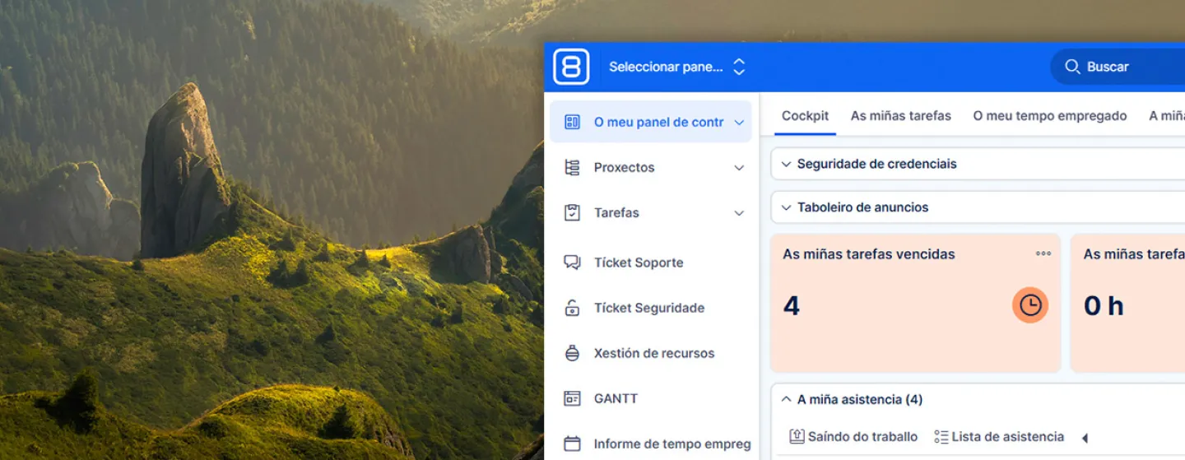Switch to the Cockpit tab
Screen dimensions: 1185x460
[x=805, y=116]
